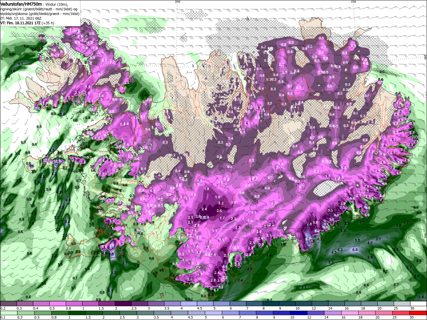Pick the grey-green 3 swatch in lower legend
Viewport: 427px width, 320px height.
pos(145,313)
